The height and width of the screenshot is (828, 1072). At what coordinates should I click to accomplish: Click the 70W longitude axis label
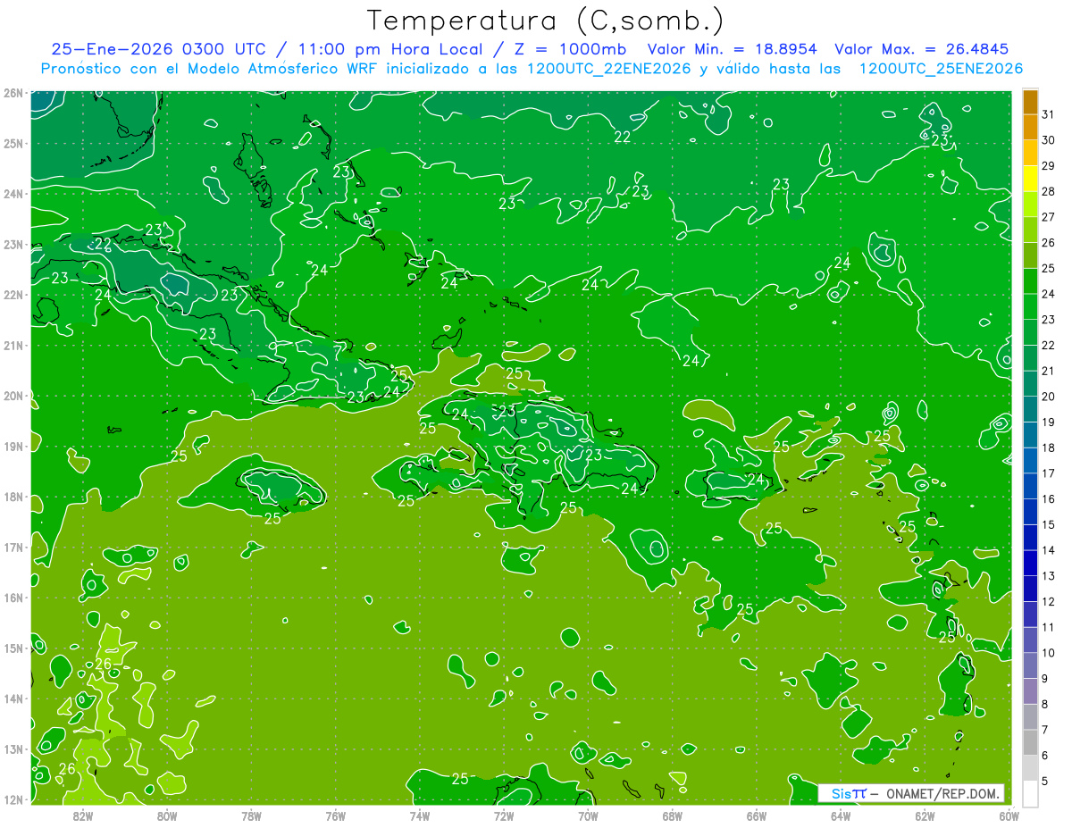coord(588,815)
